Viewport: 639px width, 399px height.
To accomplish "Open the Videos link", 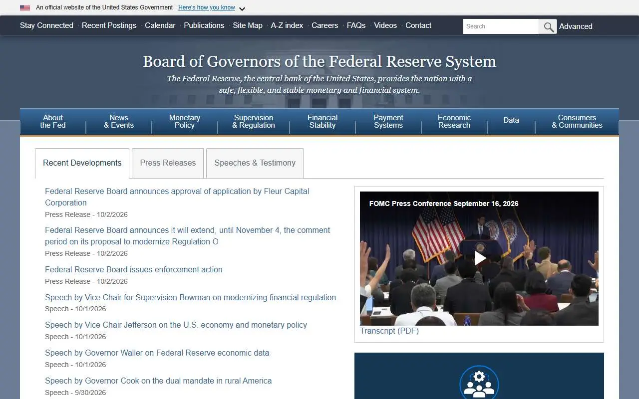I will [x=385, y=25].
